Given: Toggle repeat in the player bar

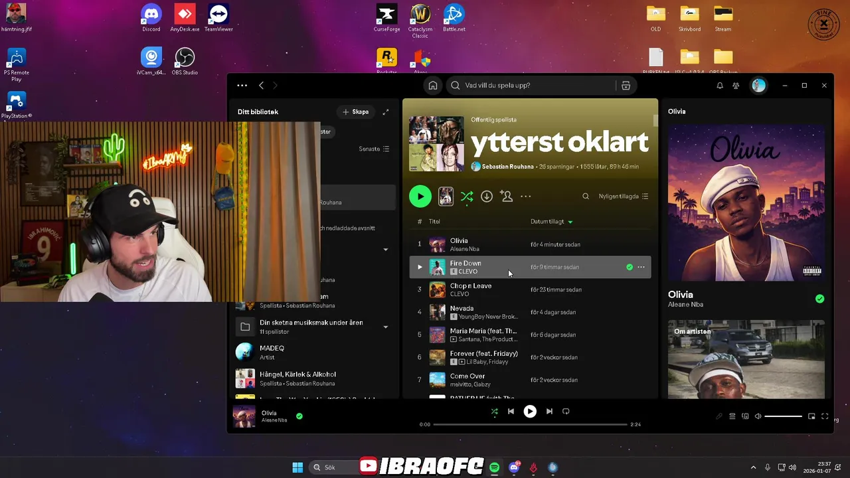Looking at the screenshot, I should tap(566, 412).
